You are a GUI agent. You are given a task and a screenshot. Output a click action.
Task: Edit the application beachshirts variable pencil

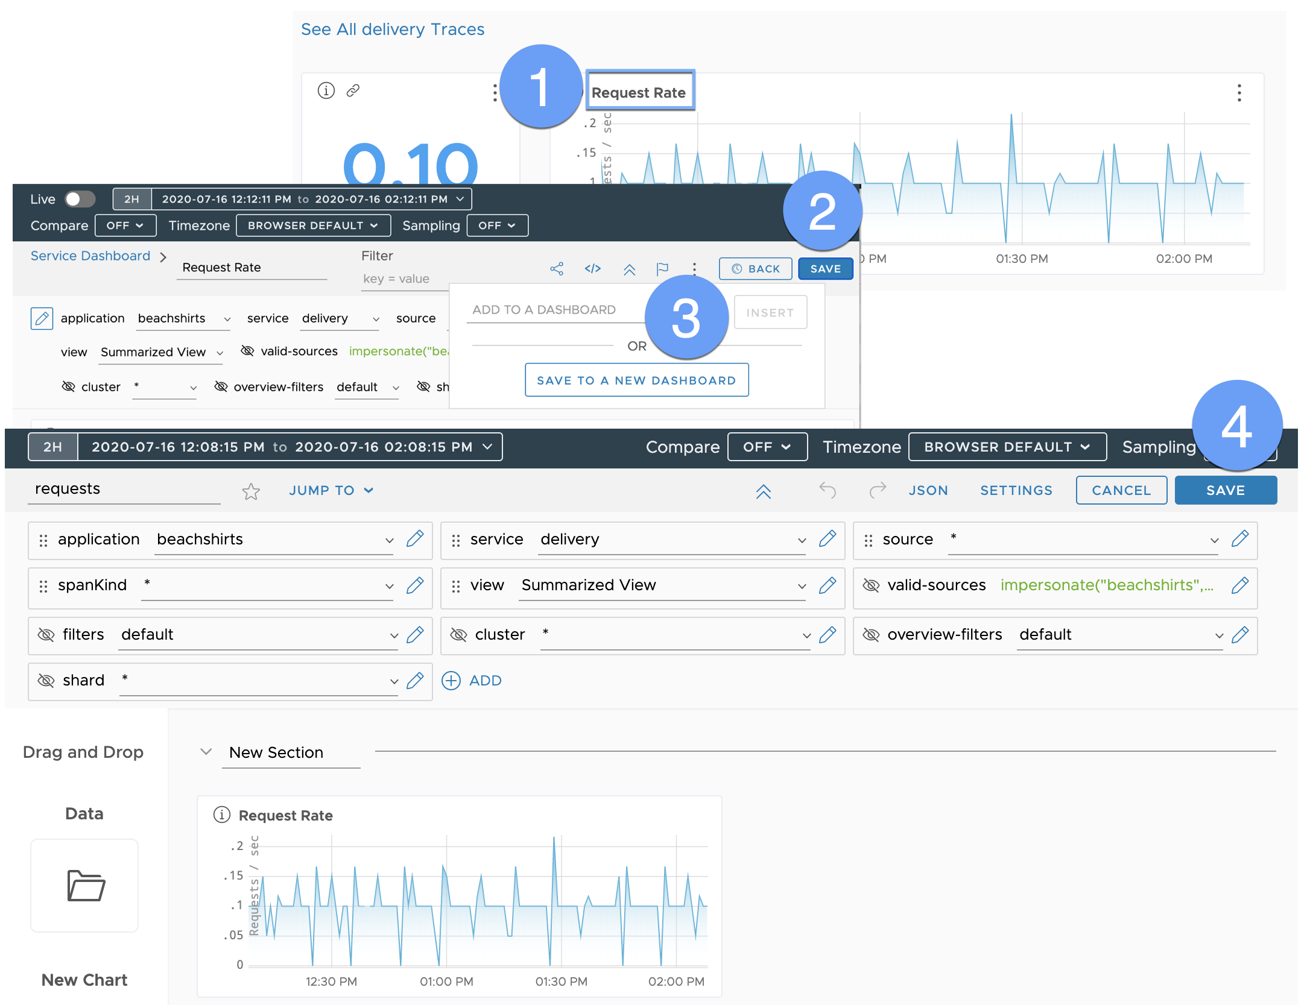pyautogui.click(x=415, y=539)
